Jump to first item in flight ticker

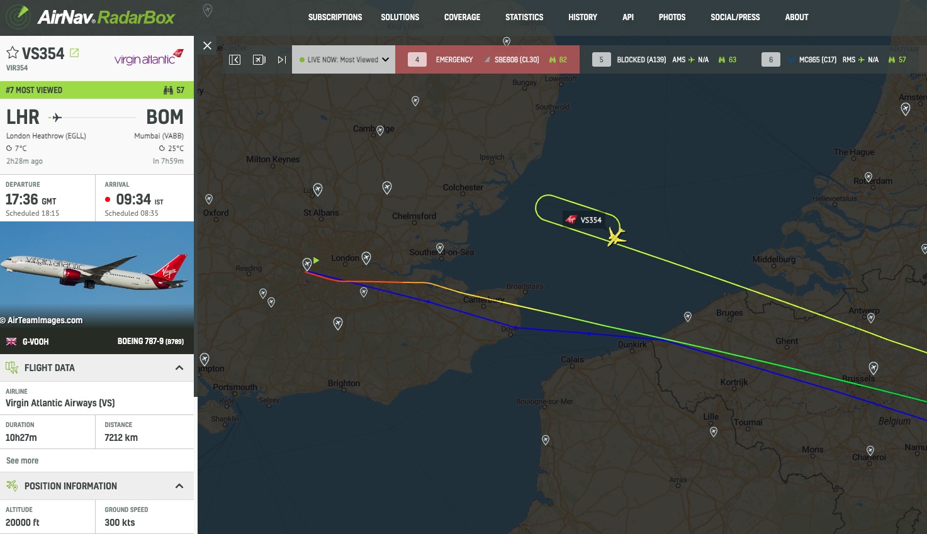tap(235, 60)
